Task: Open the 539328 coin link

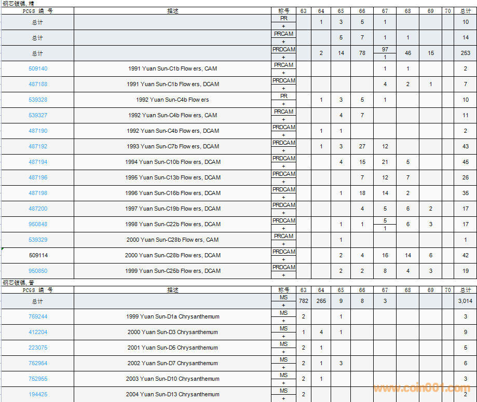Action: click(x=37, y=100)
